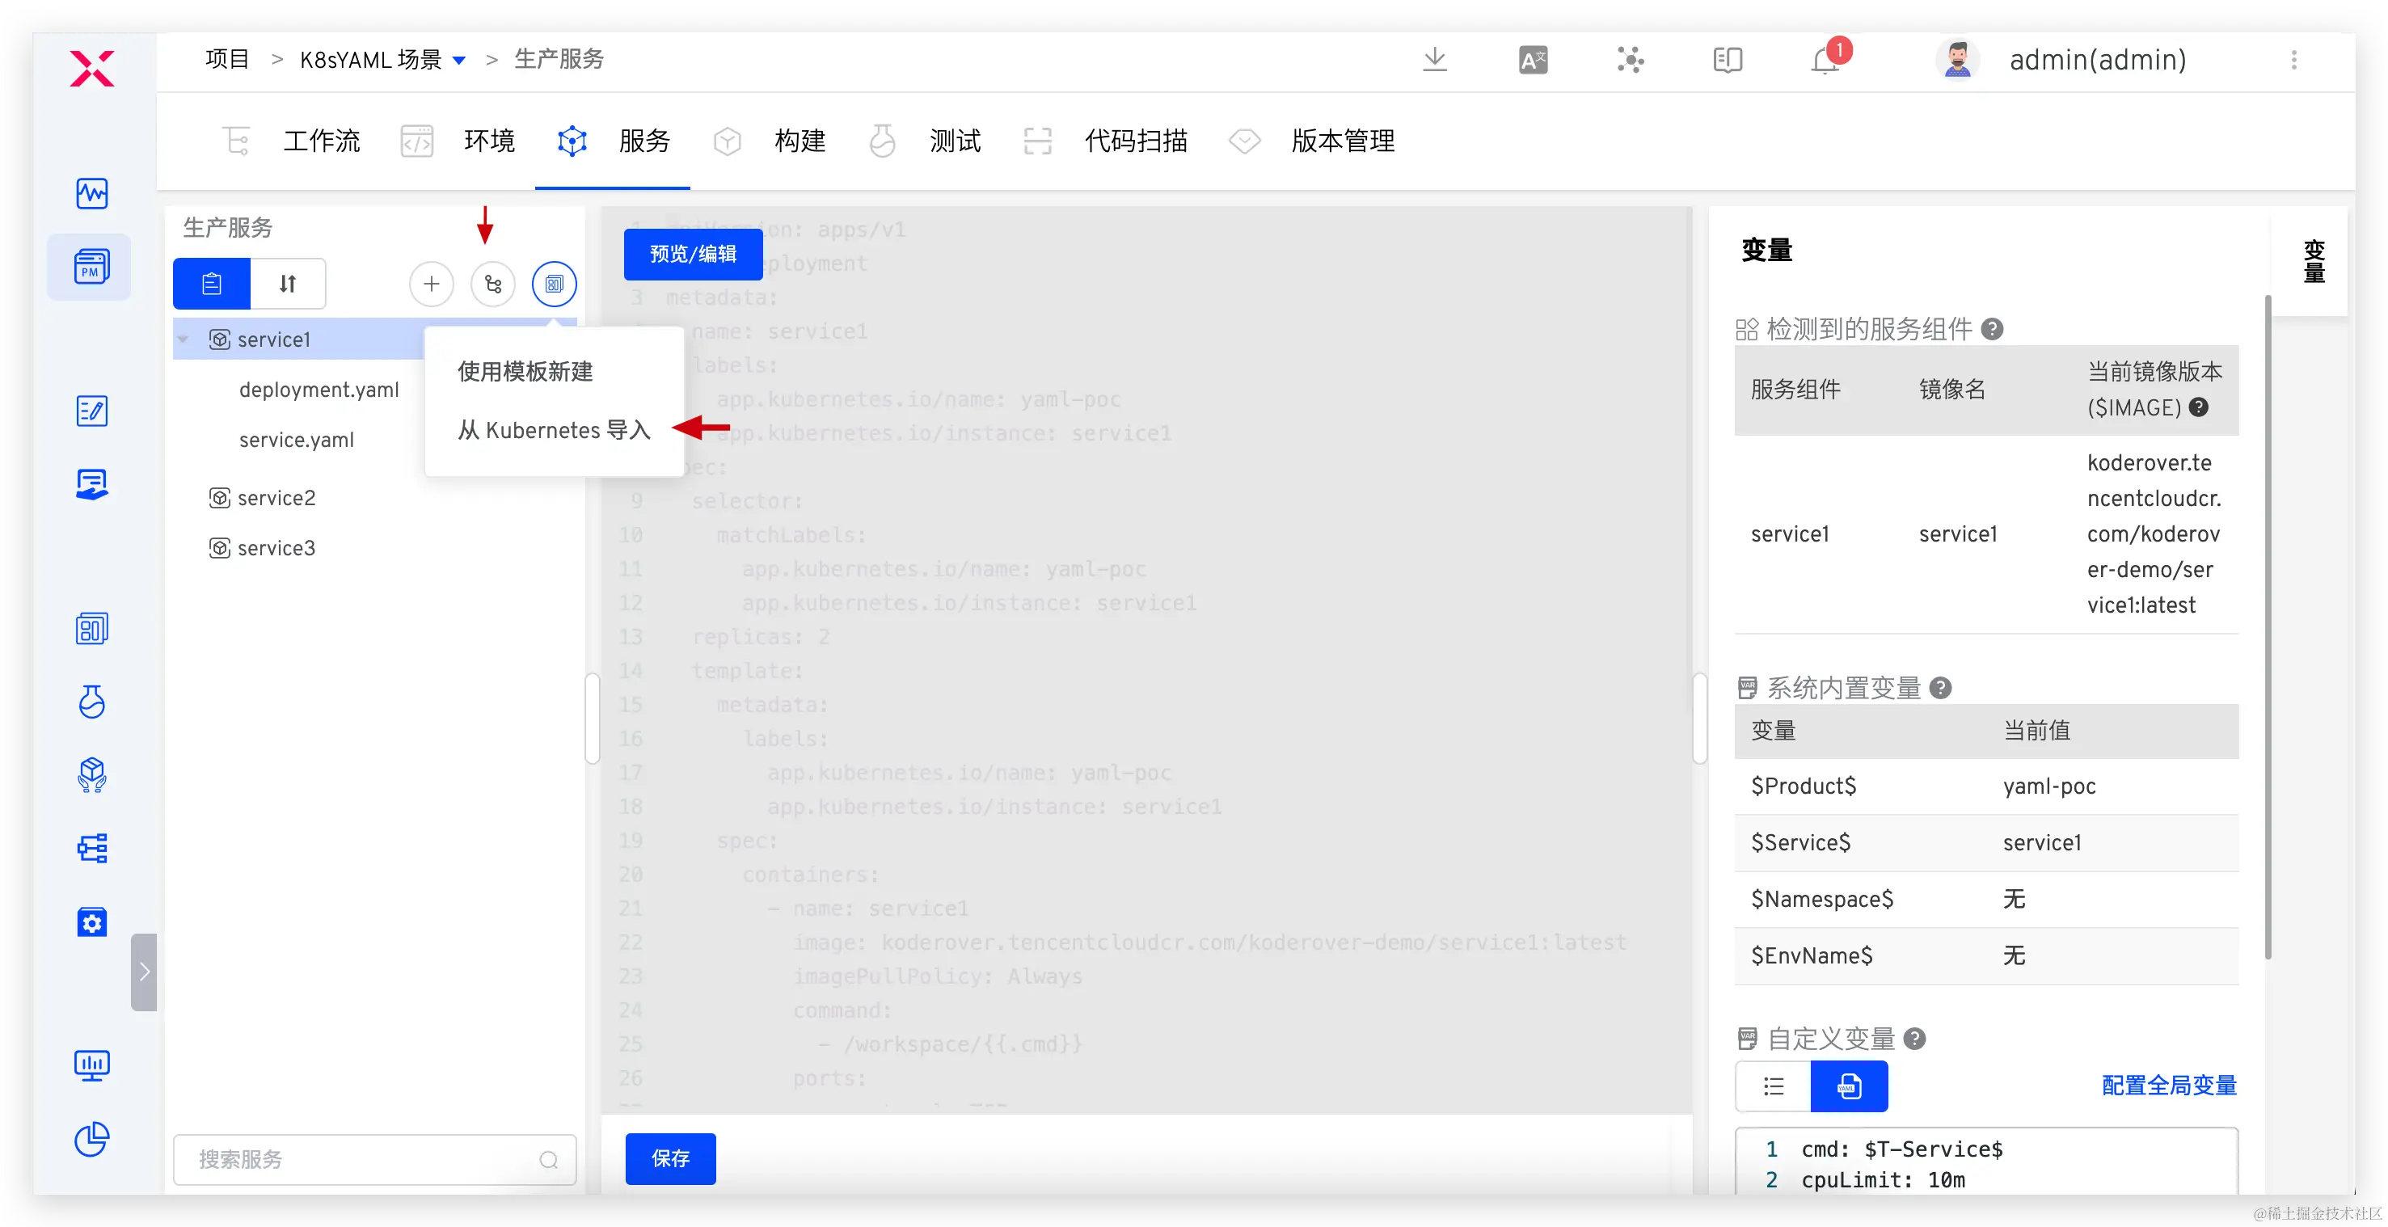Image resolution: width=2388 pixels, height=1227 pixels.
Task: Open the 配置全局变量 link
Action: pos(2168,1086)
